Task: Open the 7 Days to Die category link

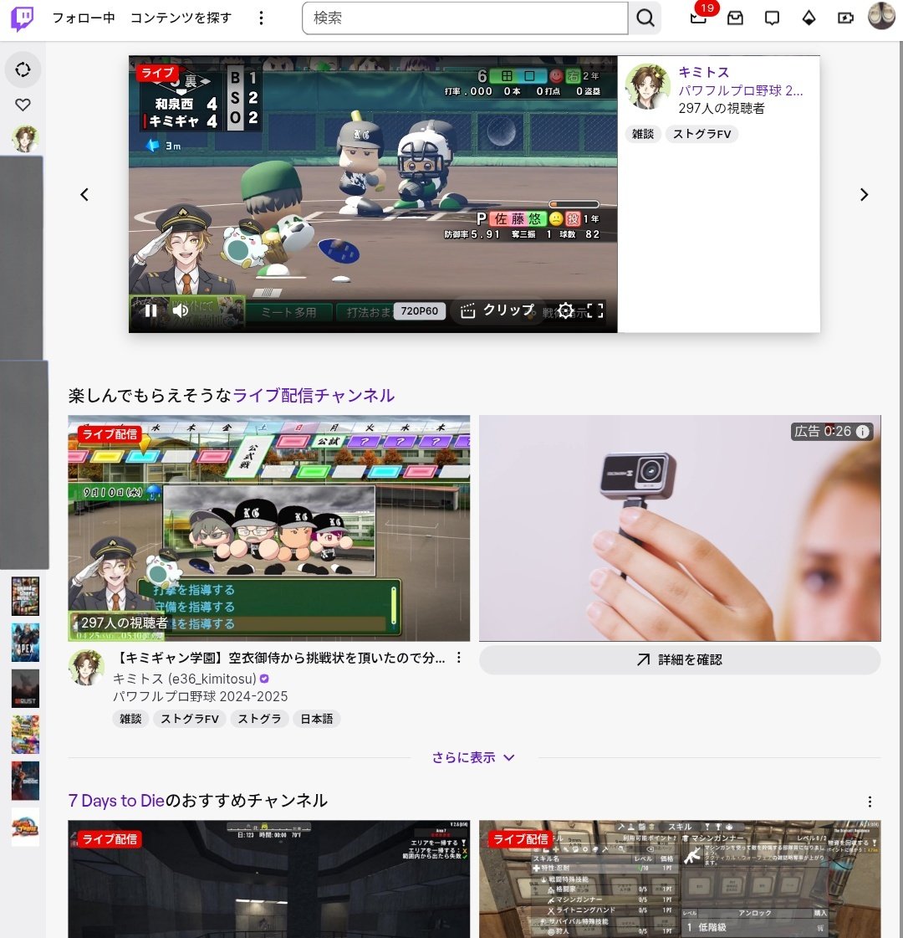Action: 116,801
